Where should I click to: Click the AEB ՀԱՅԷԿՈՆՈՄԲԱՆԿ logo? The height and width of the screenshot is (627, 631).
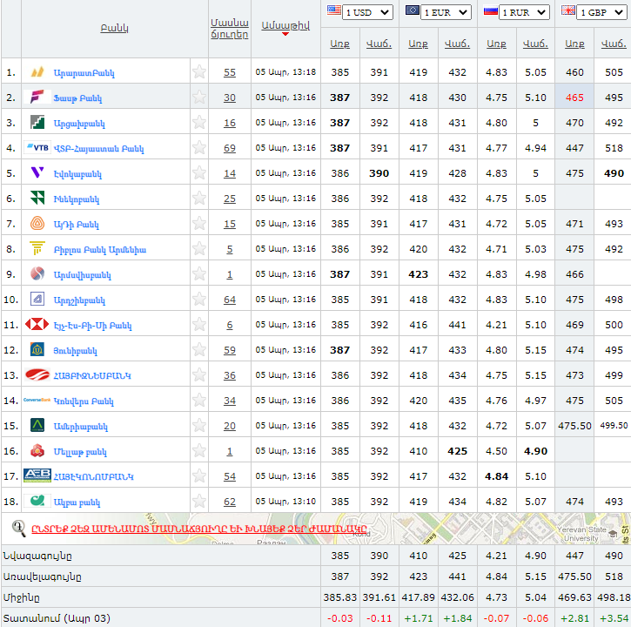(x=37, y=475)
